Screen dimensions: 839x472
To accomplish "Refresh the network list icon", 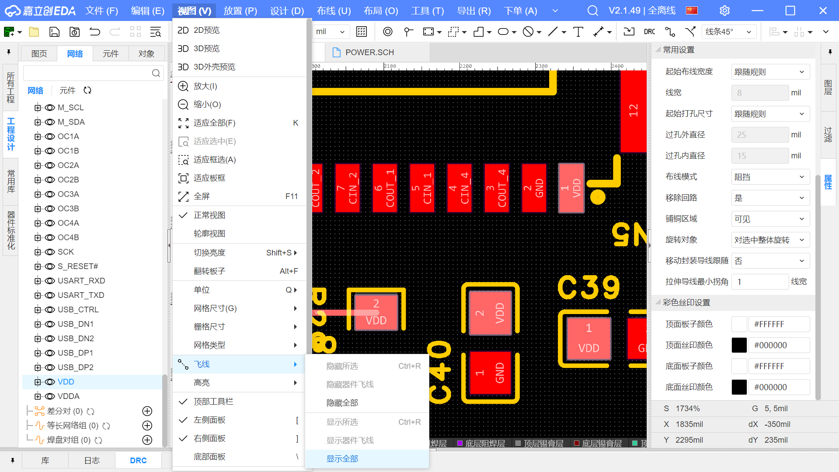I will (87, 90).
